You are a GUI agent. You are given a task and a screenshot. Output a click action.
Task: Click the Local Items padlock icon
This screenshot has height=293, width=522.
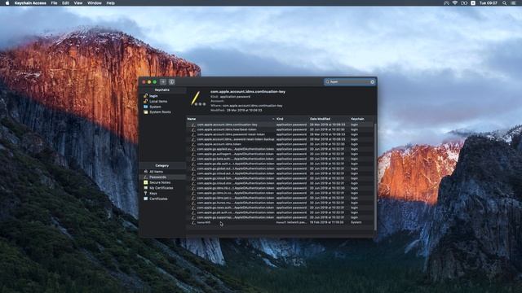tap(145, 101)
